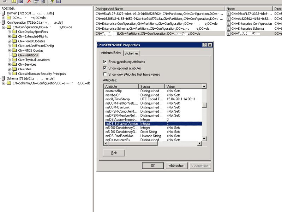Click the attribute list scroll down arrow
282x212 pixels.
[204, 139]
